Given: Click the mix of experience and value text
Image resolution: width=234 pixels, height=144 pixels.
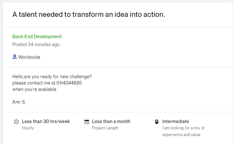Looking at the screenshot, I should (x=183, y=131).
